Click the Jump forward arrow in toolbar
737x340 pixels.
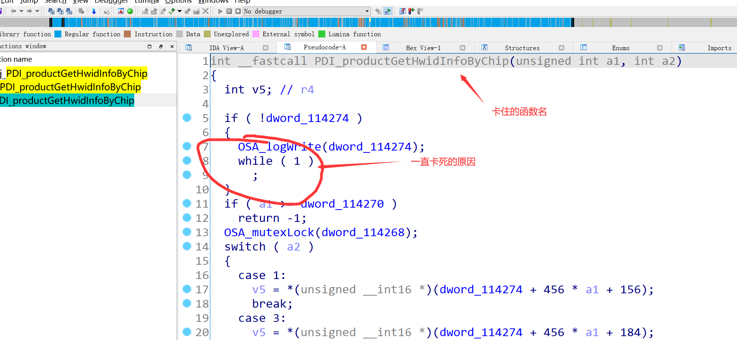pos(29,11)
